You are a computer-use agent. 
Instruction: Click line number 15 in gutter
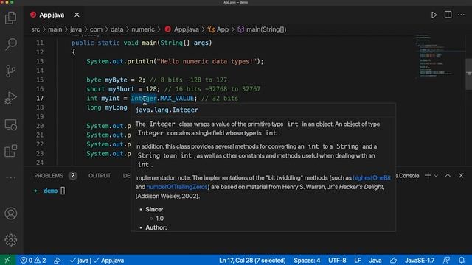[x=40, y=79]
